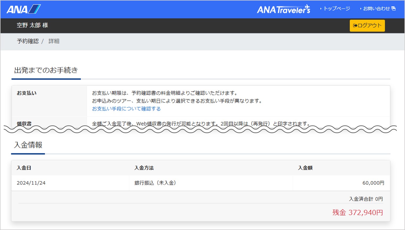Click the 銀行振込（未入金）payment method cell
Image resolution: width=405 pixels, height=230 pixels.
tap(155, 183)
